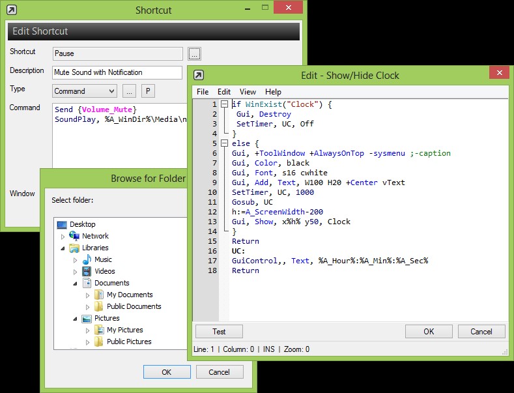
Task: Select the My Pictures folder icon
Action: (99, 330)
